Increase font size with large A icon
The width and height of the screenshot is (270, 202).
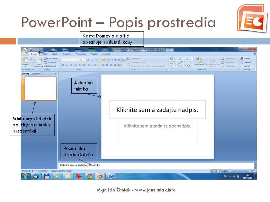tap(88, 60)
